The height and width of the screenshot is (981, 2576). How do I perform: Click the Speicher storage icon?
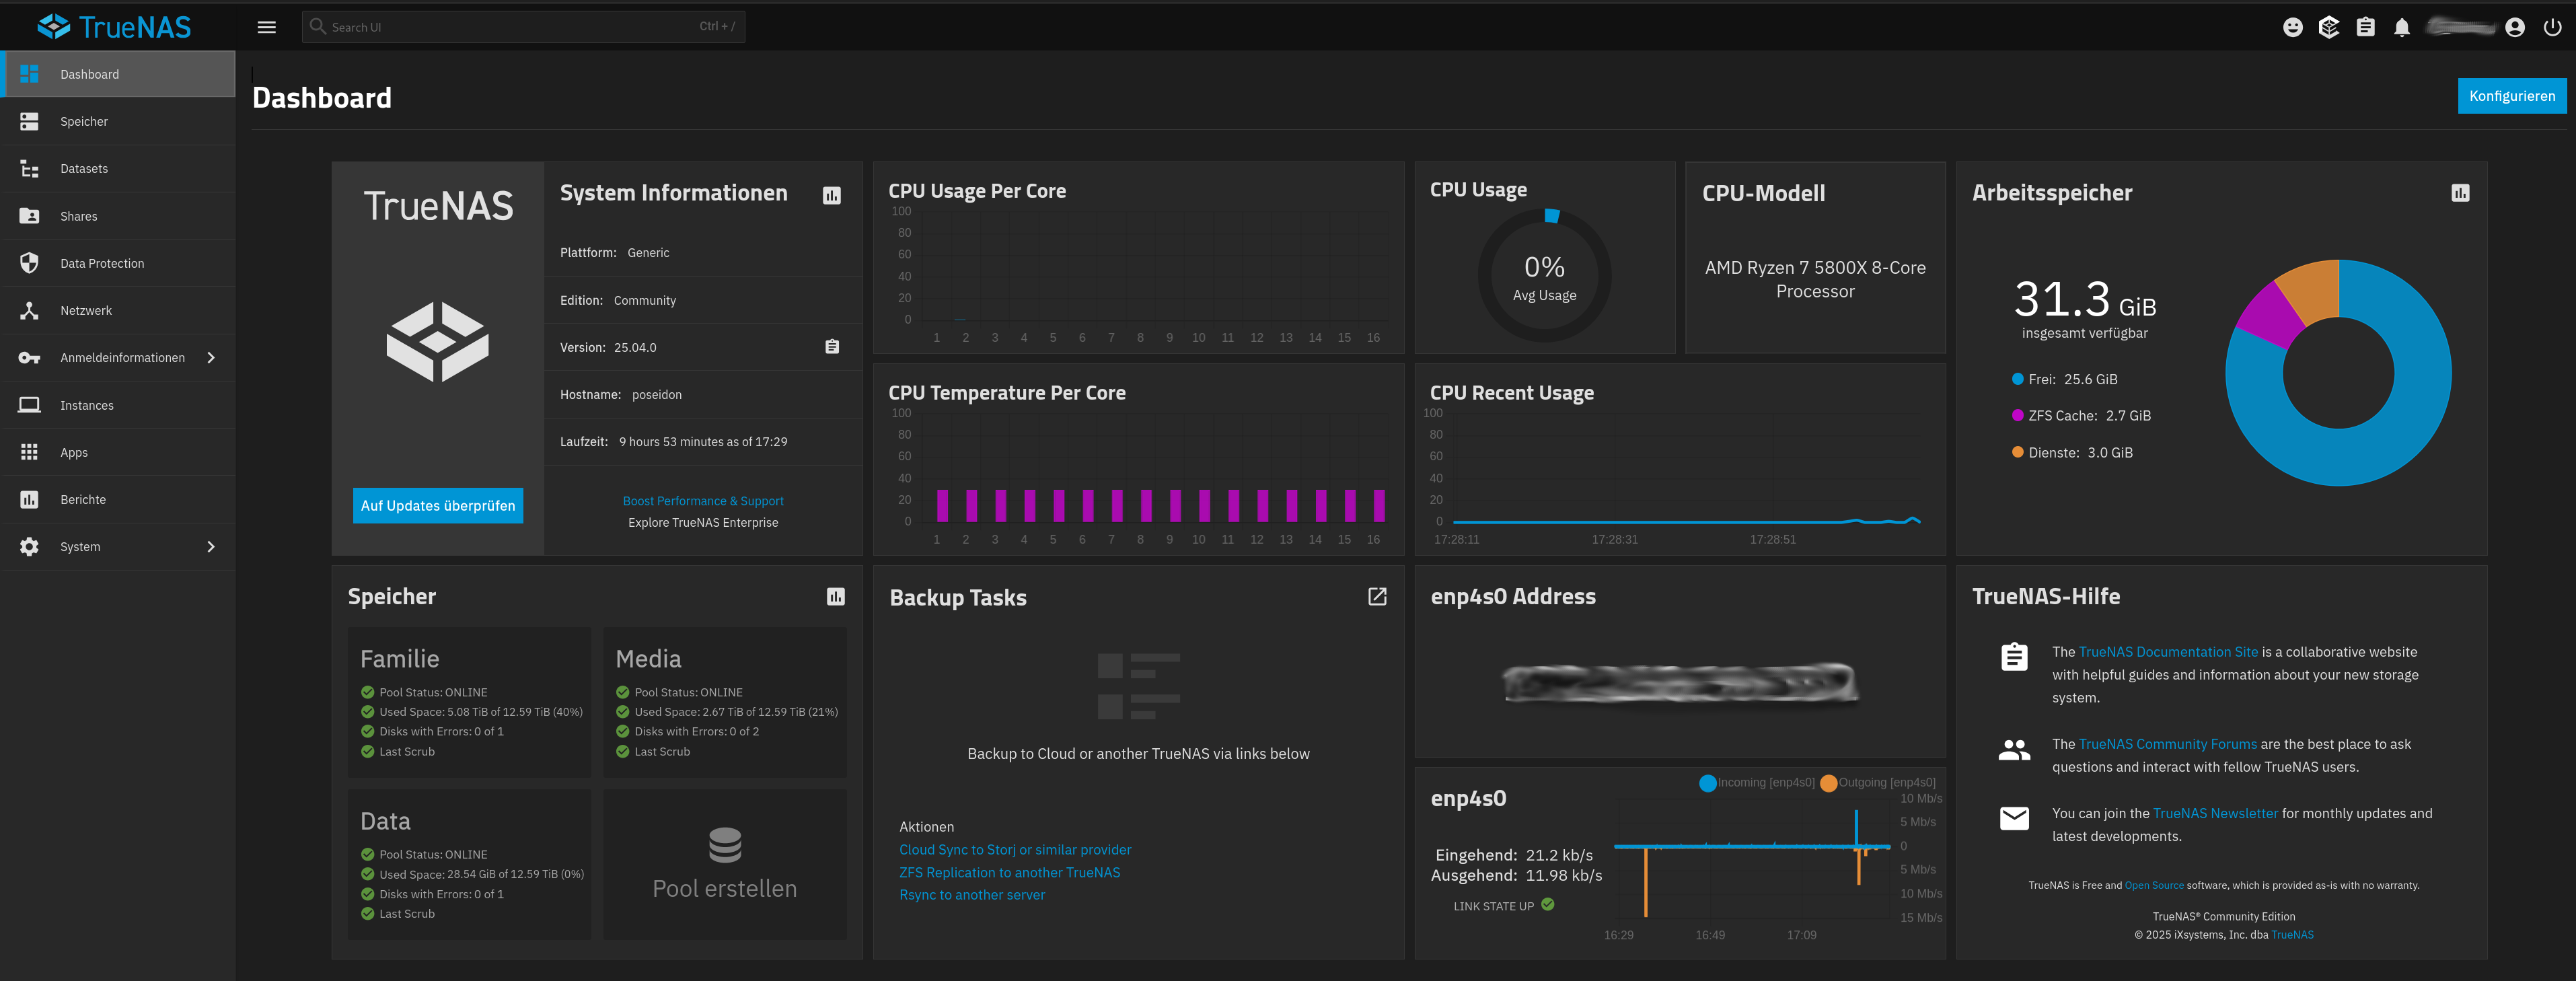click(29, 121)
